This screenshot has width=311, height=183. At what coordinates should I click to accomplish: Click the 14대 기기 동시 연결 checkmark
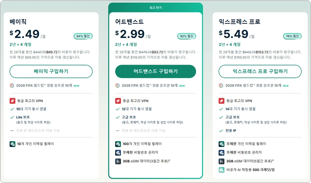point(221,109)
